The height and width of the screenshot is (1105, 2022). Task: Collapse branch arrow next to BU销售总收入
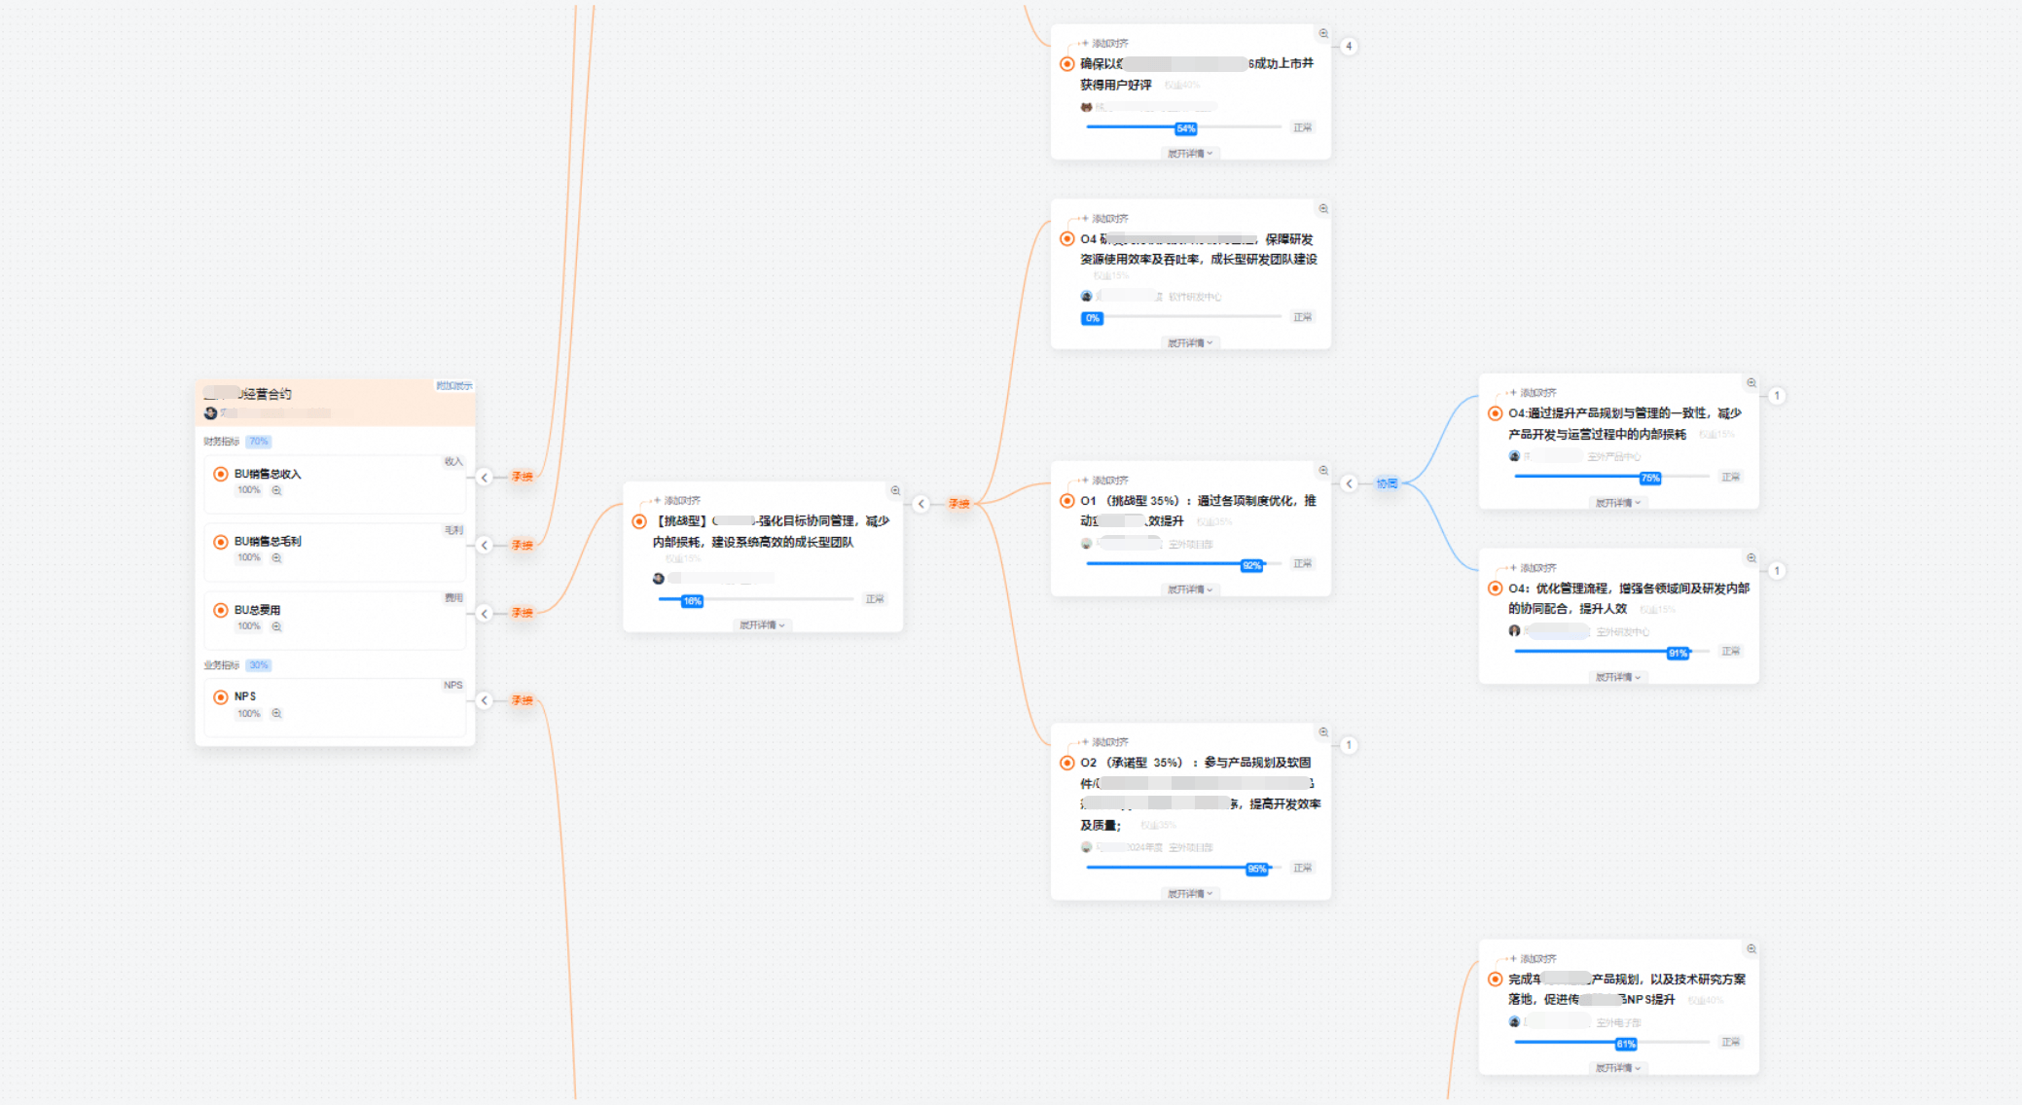tap(485, 477)
